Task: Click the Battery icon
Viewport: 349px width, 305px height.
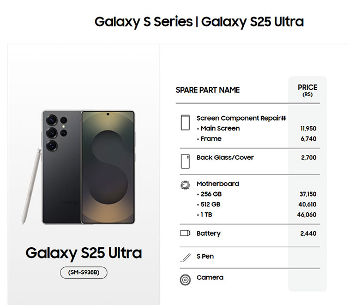Action: [185, 234]
